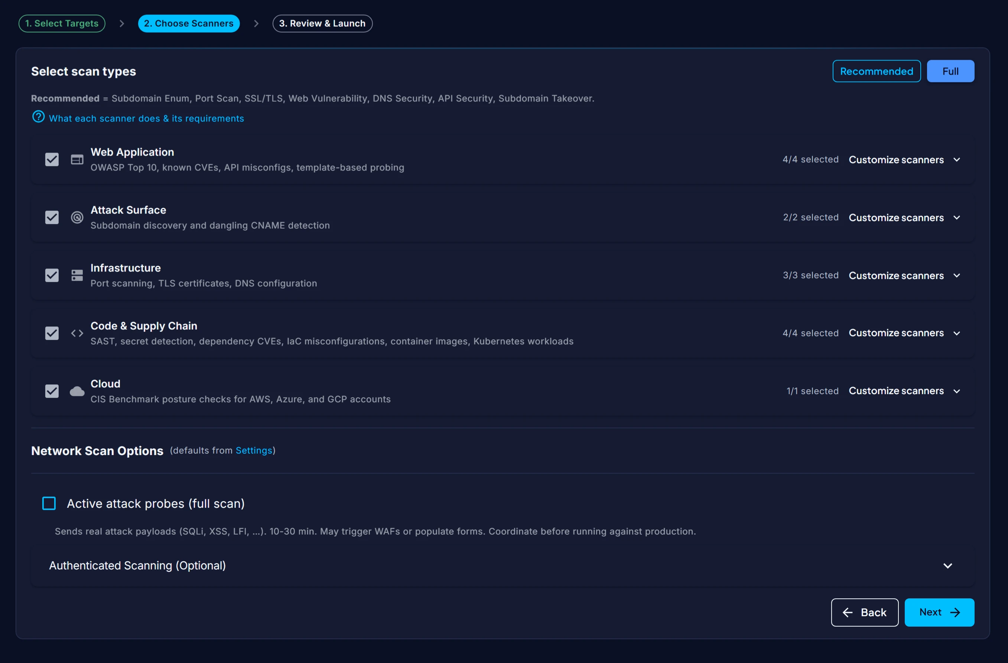Uncheck the Code & Supply Chain checkbox
The height and width of the screenshot is (663, 1008).
52,334
